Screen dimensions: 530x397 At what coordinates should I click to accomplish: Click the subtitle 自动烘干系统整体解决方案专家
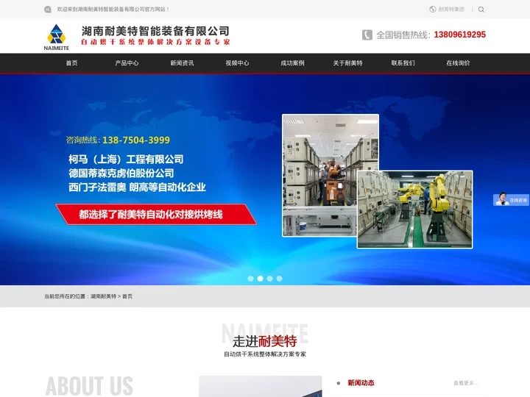[x=265, y=354]
